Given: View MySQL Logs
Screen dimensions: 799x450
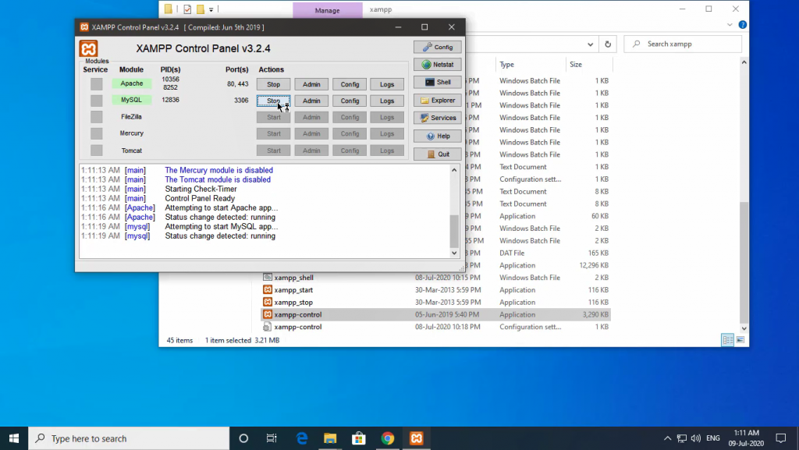Looking at the screenshot, I should pos(387,101).
